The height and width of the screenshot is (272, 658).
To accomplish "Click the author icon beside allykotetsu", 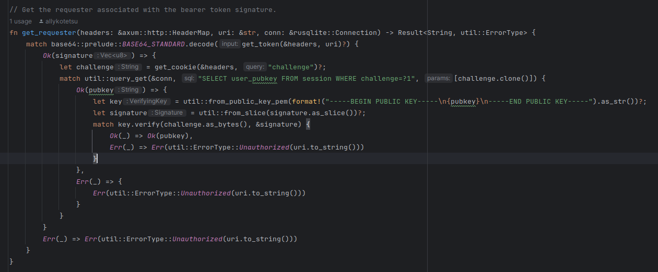I will tap(42, 21).
